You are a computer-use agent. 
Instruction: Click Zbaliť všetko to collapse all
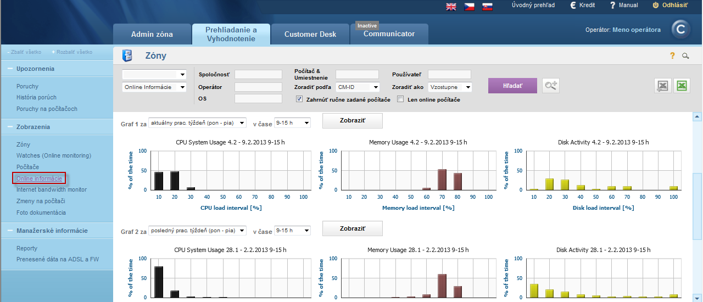pos(25,52)
